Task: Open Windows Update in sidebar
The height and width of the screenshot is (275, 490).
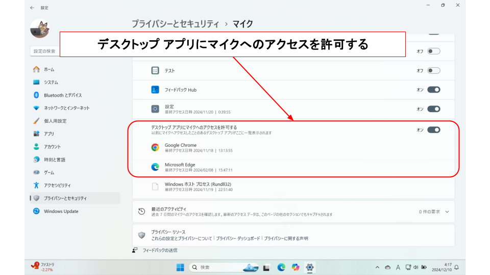Action: click(61, 211)
